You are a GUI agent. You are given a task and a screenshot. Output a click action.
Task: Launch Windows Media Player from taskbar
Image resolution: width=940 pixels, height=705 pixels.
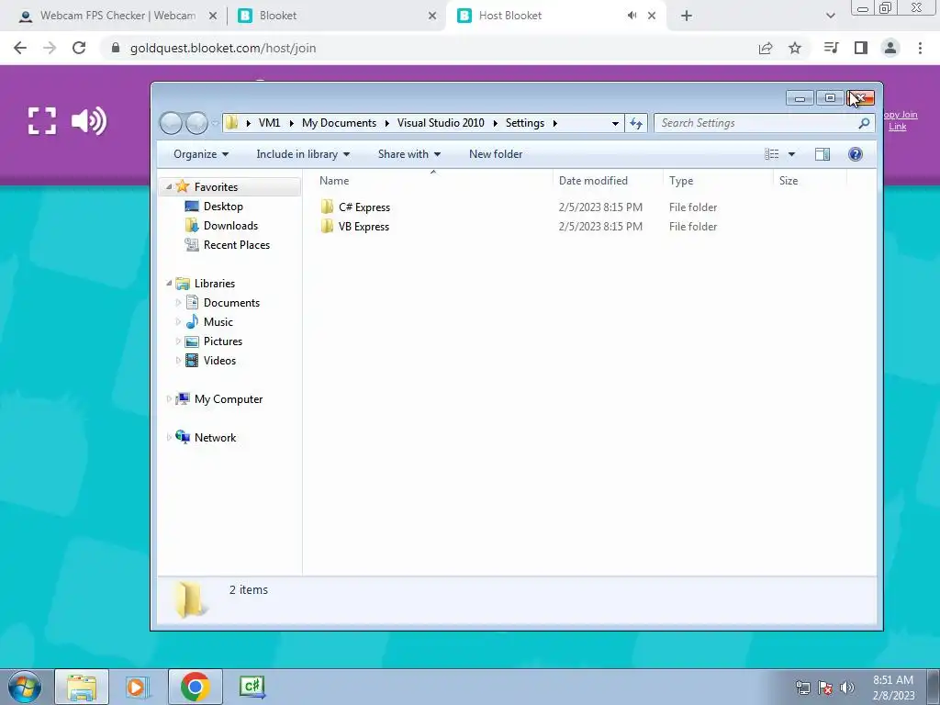pyautogui.click(x=138, y=687)
